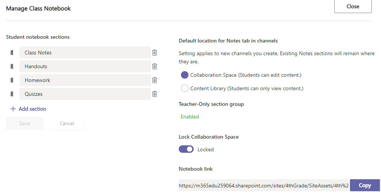
Task: Choose Content Library radio option
Action: click(184, 89)
